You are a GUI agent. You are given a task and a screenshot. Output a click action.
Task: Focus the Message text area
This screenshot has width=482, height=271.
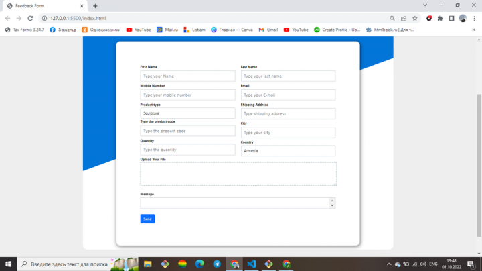[x=238, y=203]
